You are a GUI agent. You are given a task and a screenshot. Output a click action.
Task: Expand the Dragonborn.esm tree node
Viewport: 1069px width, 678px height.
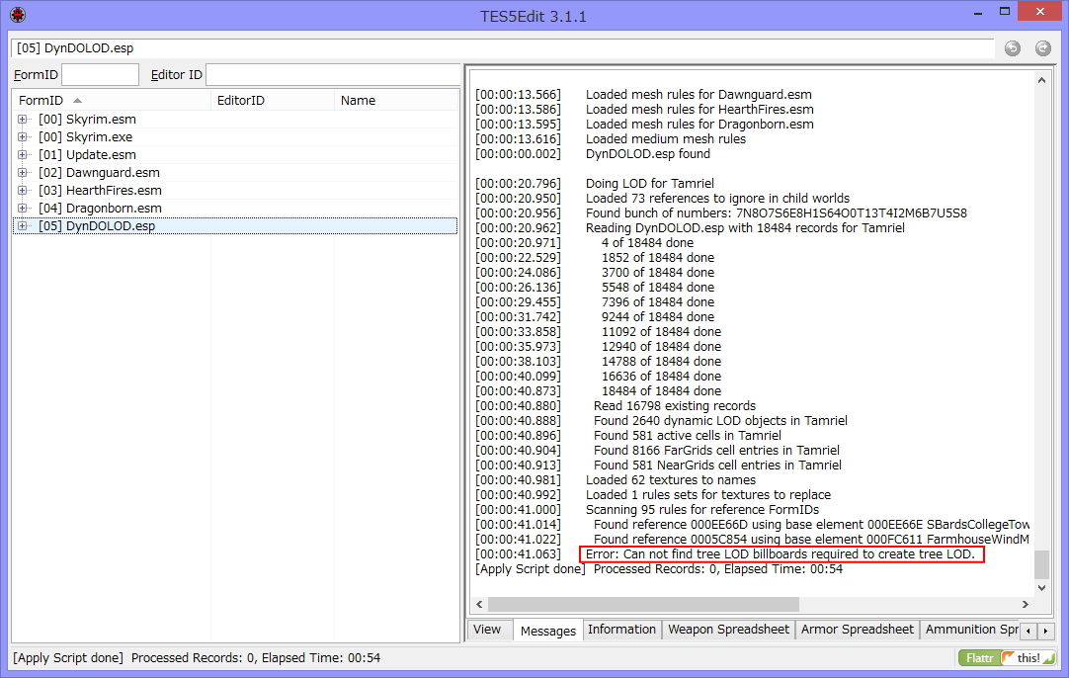(x=23, y=208)
